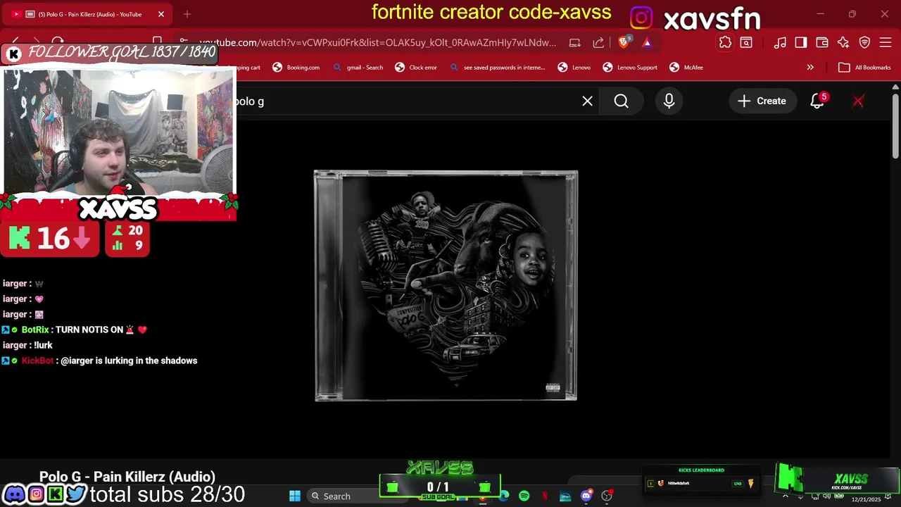Open Microsoft Edge from the taskbar
The height and width of the screenshot is (507, 901).
(x=504, y=496)
